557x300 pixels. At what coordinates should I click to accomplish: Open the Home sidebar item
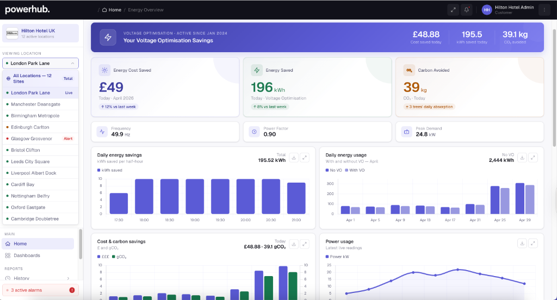[38, 244]
